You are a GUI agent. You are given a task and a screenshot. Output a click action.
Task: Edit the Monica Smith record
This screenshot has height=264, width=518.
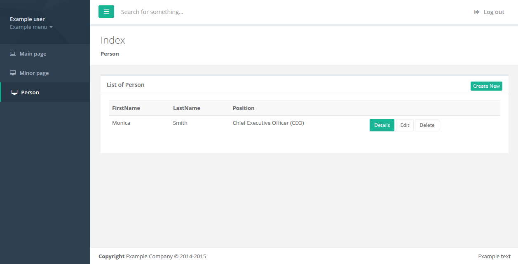tap(405, 125)
